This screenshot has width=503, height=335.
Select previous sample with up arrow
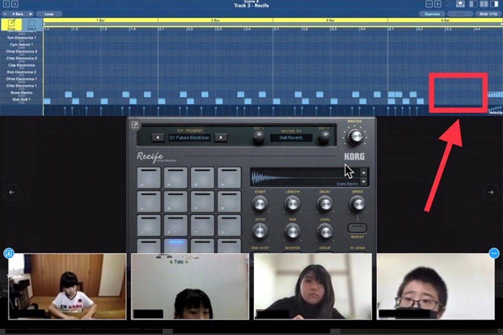click(x=364, y=173)
